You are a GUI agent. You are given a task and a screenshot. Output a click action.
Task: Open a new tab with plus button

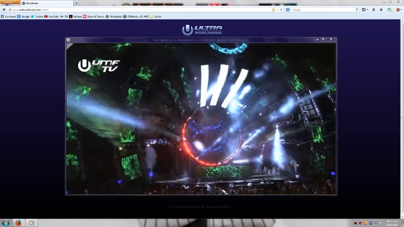pyautogui.click(x=76, y=3)
